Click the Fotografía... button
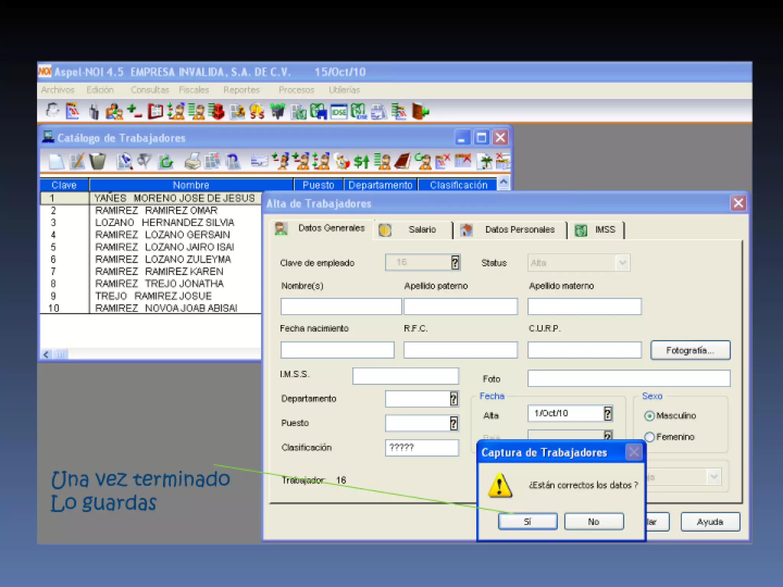Screen dimensions: 783x587 click(x=690, y=350)
